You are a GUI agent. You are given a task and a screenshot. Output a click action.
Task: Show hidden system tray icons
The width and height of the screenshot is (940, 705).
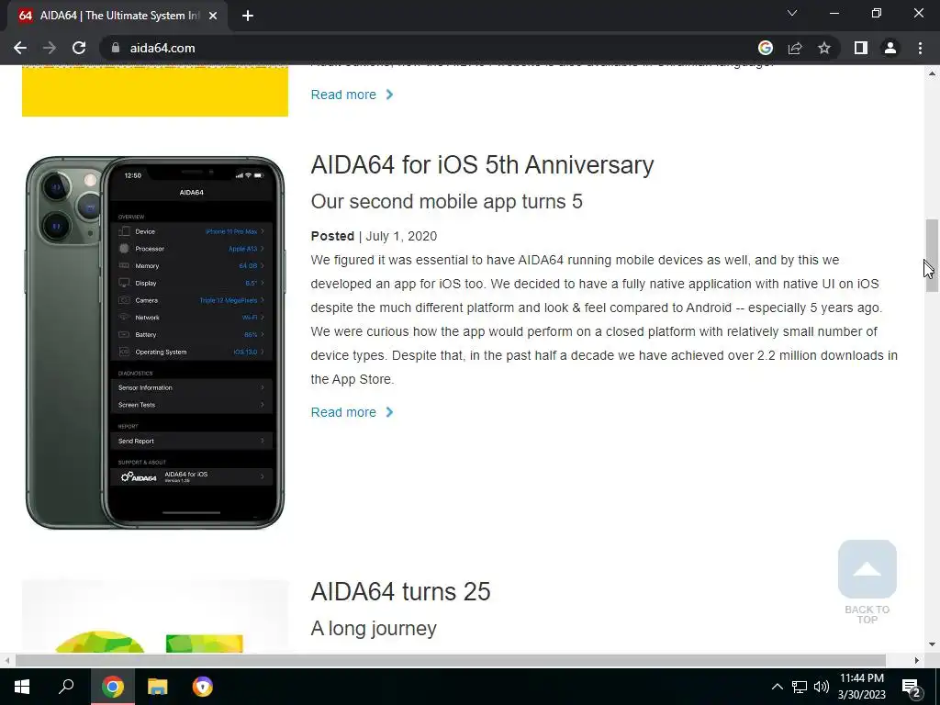(777, 687)
